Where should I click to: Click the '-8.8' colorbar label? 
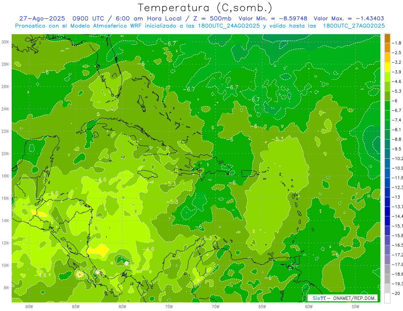pos(397,139)
